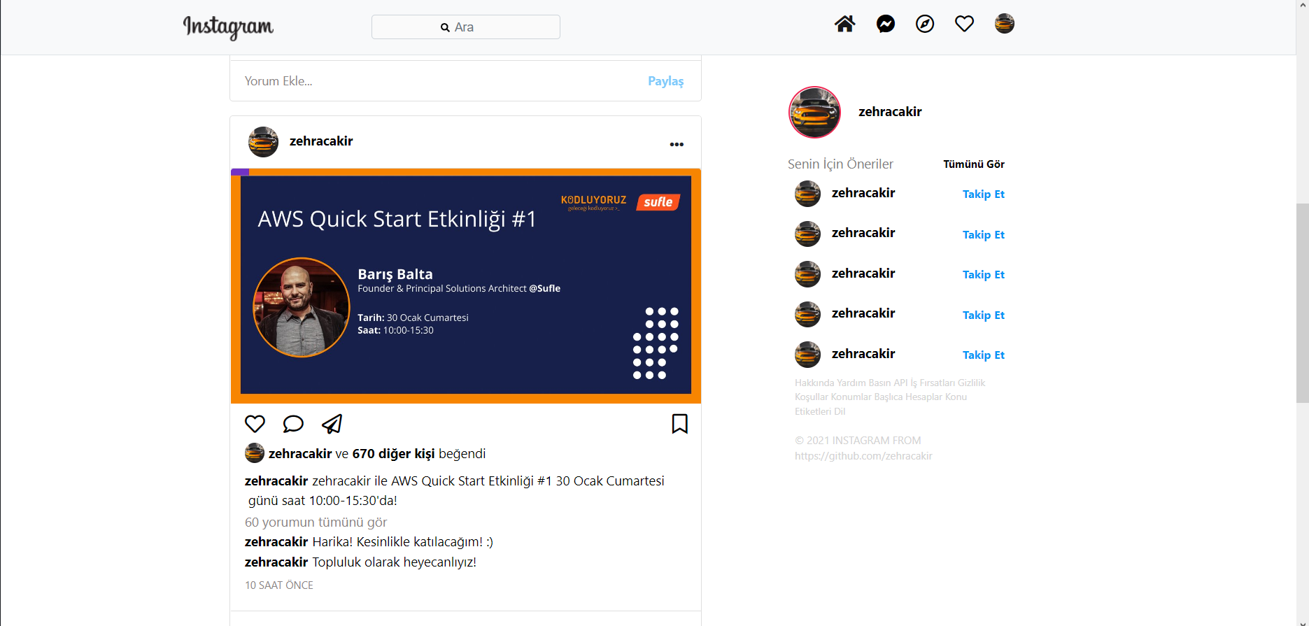
Task: Open commenter of 'Harika! Kesinlikle katılacağım!'
Action: pyautogui.click(x=276, y=542)
